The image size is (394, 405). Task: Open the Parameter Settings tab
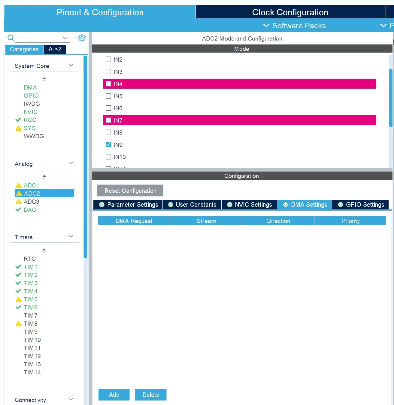pos(128,205)
